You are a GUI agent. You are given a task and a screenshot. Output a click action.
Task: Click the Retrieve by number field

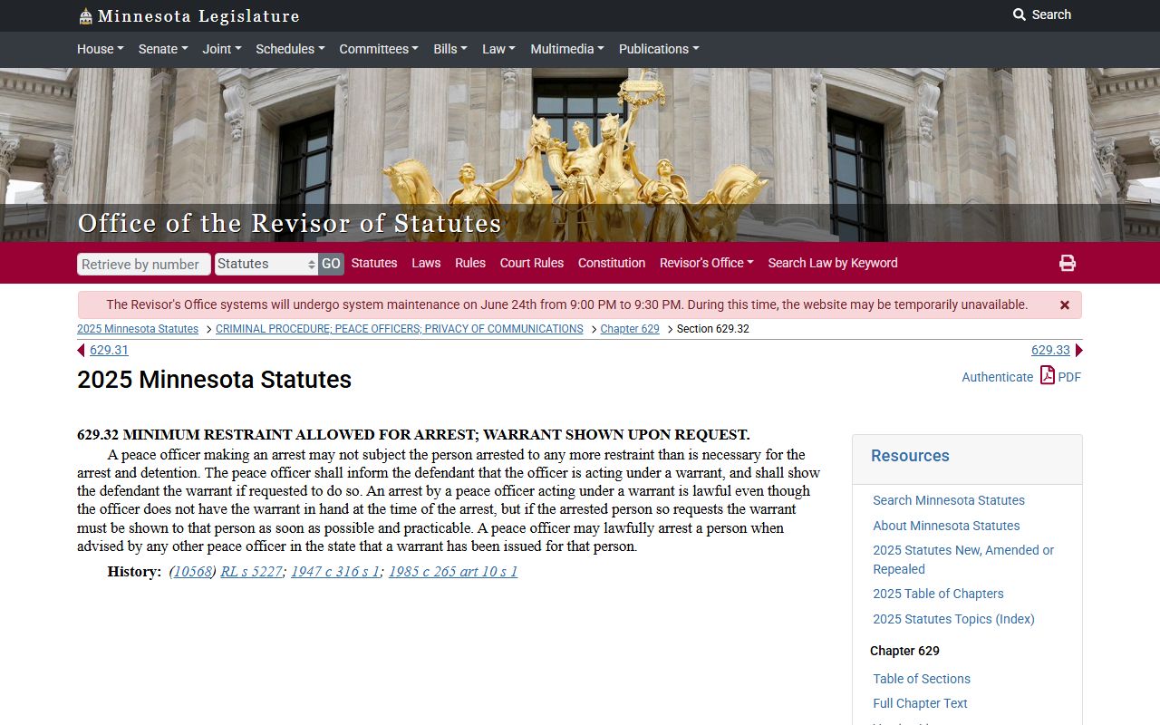tap(144, 264)
